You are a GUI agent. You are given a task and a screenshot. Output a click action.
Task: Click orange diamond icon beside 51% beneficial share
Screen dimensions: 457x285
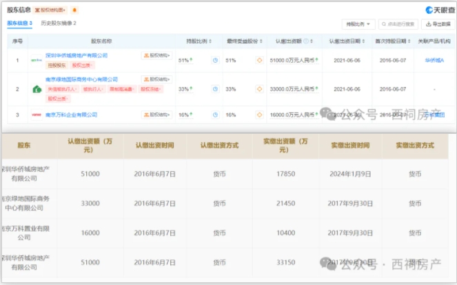(259, 61)
